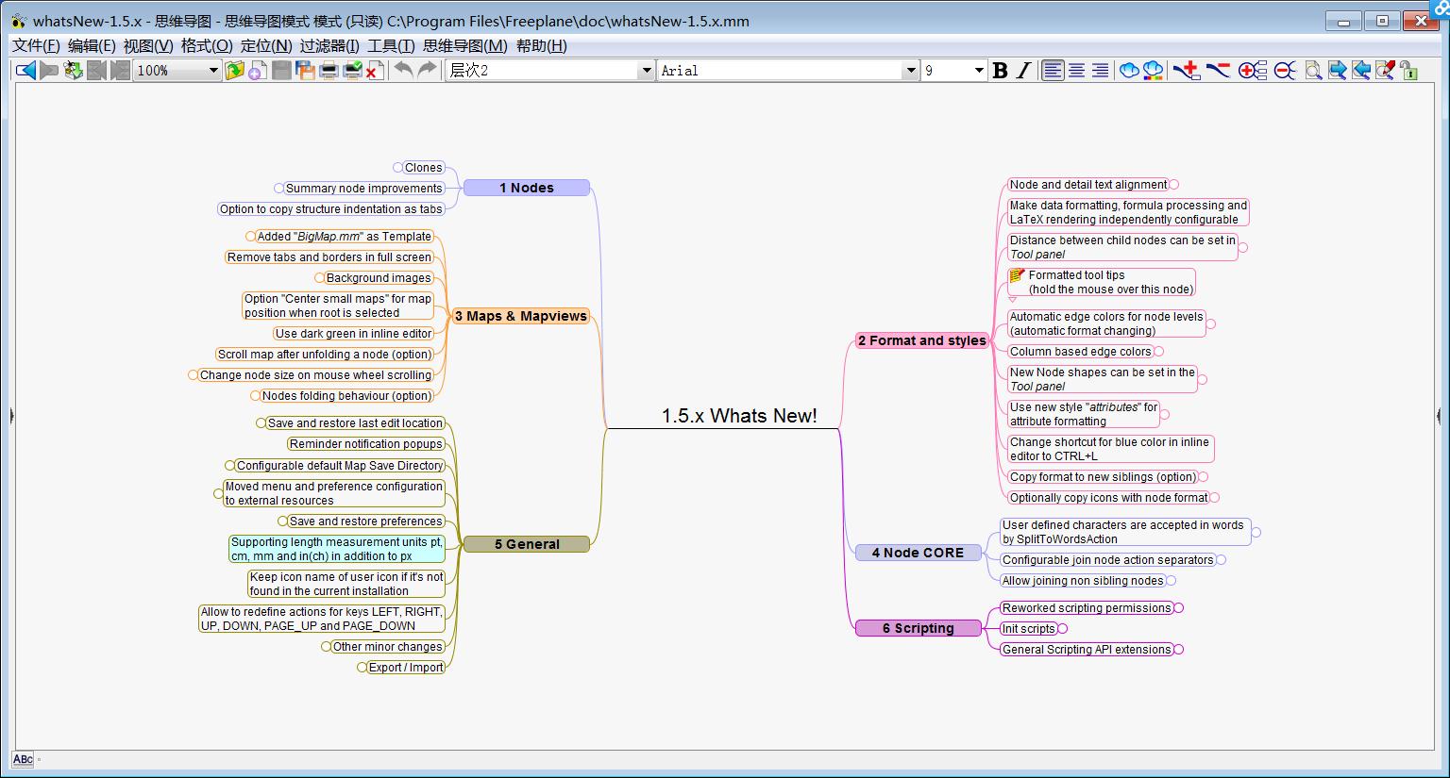Viewport: 1450px width, 778px height.
Task: Undo the last action
Action: (403, 70)
